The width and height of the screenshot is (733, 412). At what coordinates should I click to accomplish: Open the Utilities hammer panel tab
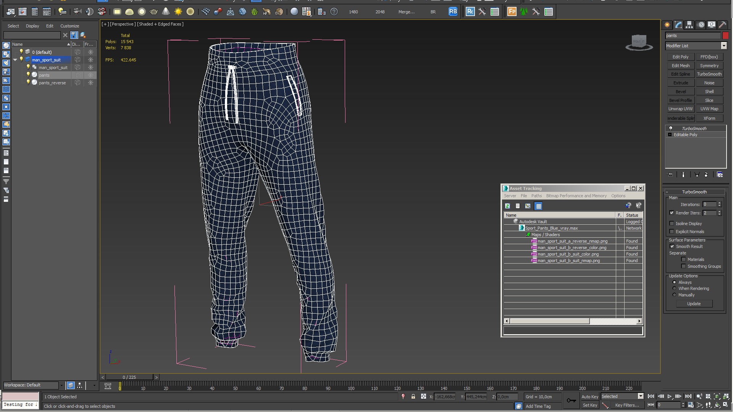click(723, 25)
